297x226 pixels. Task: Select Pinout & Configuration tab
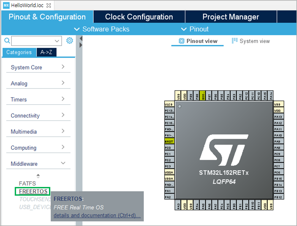coord(47,17)
